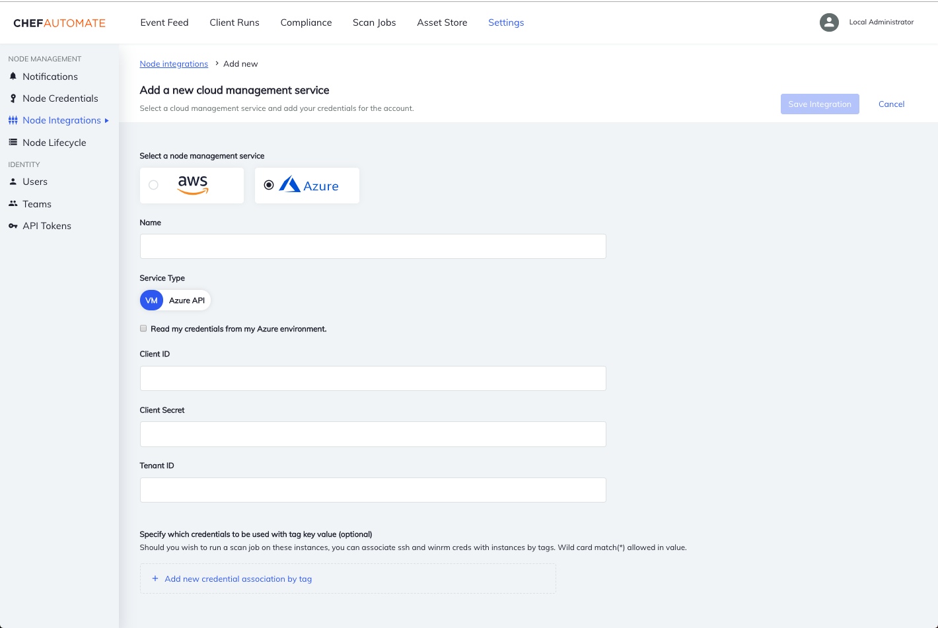Open the Local Administrator account avatar
Viewport: 938px width, 628px height.
829,22
